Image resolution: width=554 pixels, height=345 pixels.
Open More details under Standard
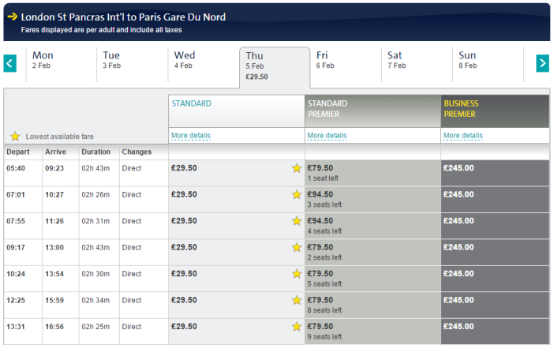191,135
